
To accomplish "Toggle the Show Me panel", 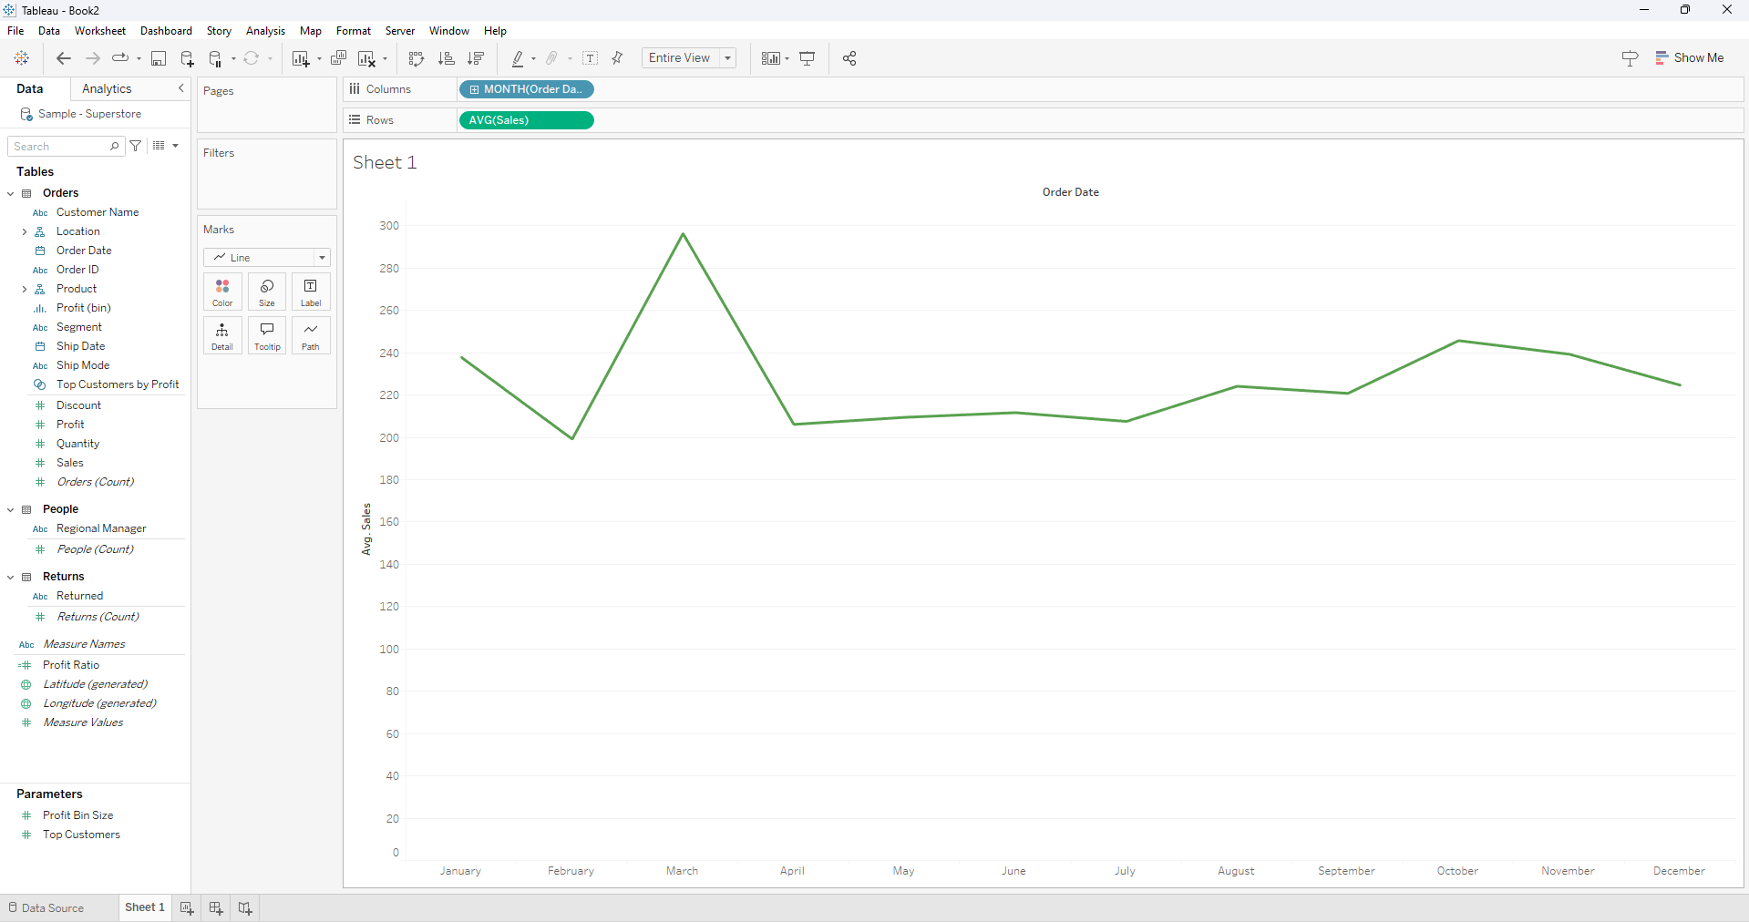I will pyautogui.click(x=1689, y=57).
